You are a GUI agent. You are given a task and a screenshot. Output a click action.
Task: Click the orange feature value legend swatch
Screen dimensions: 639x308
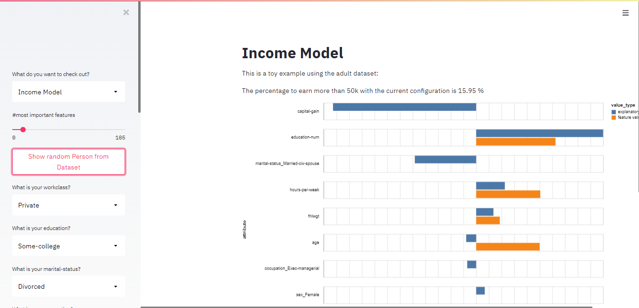point(614,117)
